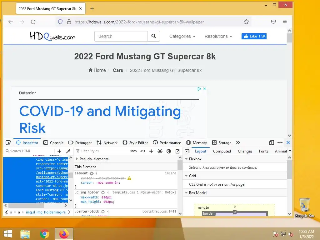Highlight elements matching .d_img_holder selector

coord(103,192)
